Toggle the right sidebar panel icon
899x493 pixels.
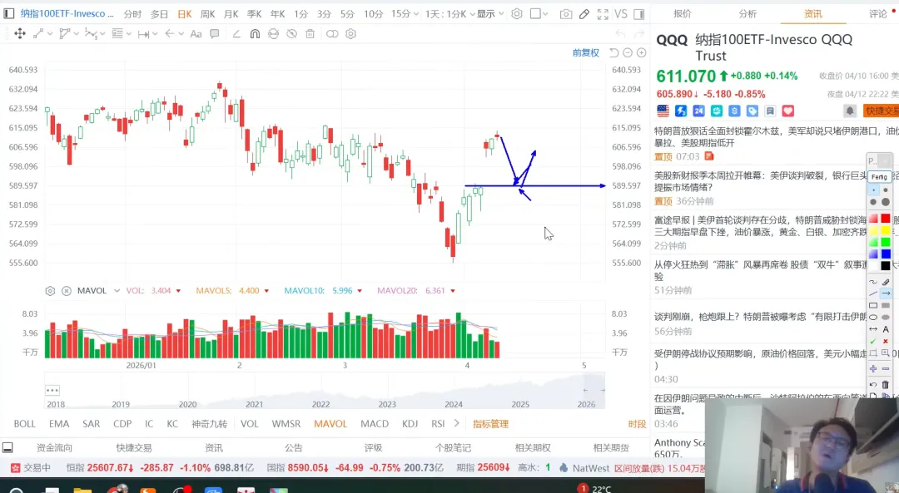pos(639,14)
